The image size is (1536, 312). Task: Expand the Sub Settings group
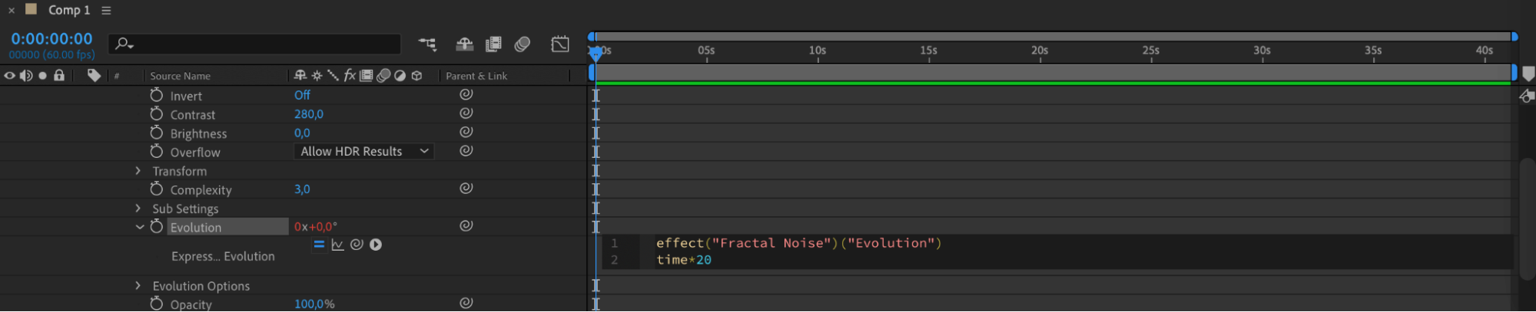138,209
